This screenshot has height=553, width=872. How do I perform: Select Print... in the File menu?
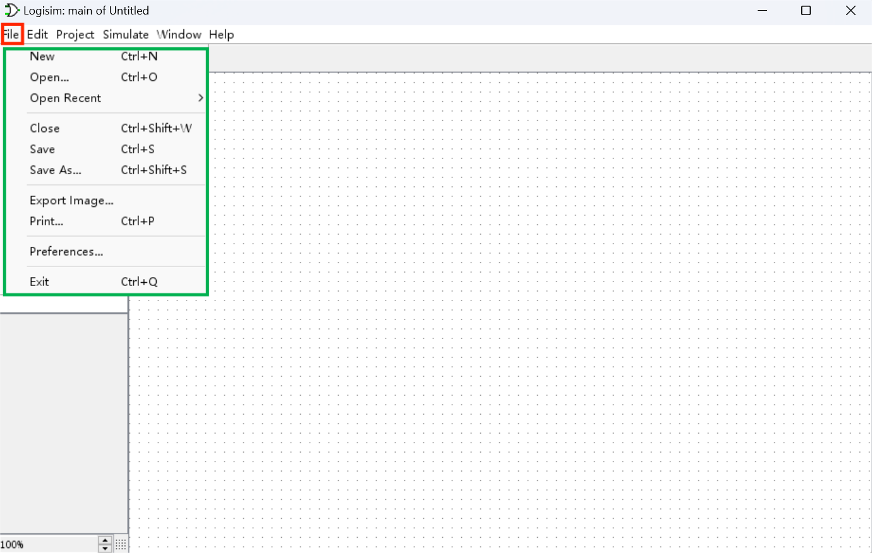(46, 221)
